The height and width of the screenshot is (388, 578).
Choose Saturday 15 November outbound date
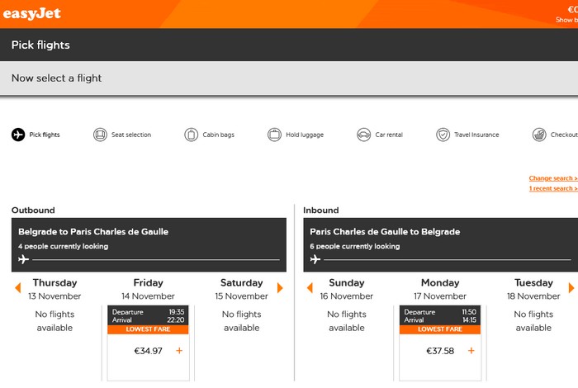241,289
